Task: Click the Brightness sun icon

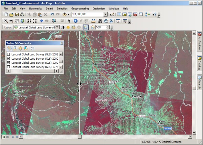Action: point(68,27)
